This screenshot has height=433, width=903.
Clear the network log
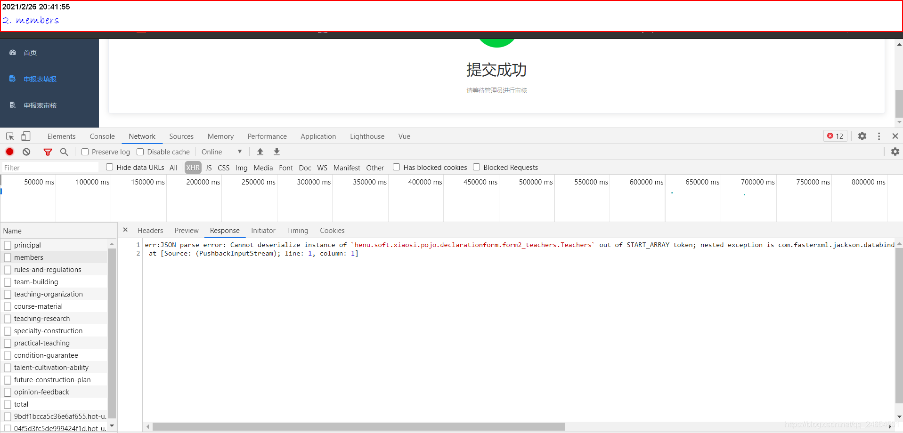[x=26, y=152]
